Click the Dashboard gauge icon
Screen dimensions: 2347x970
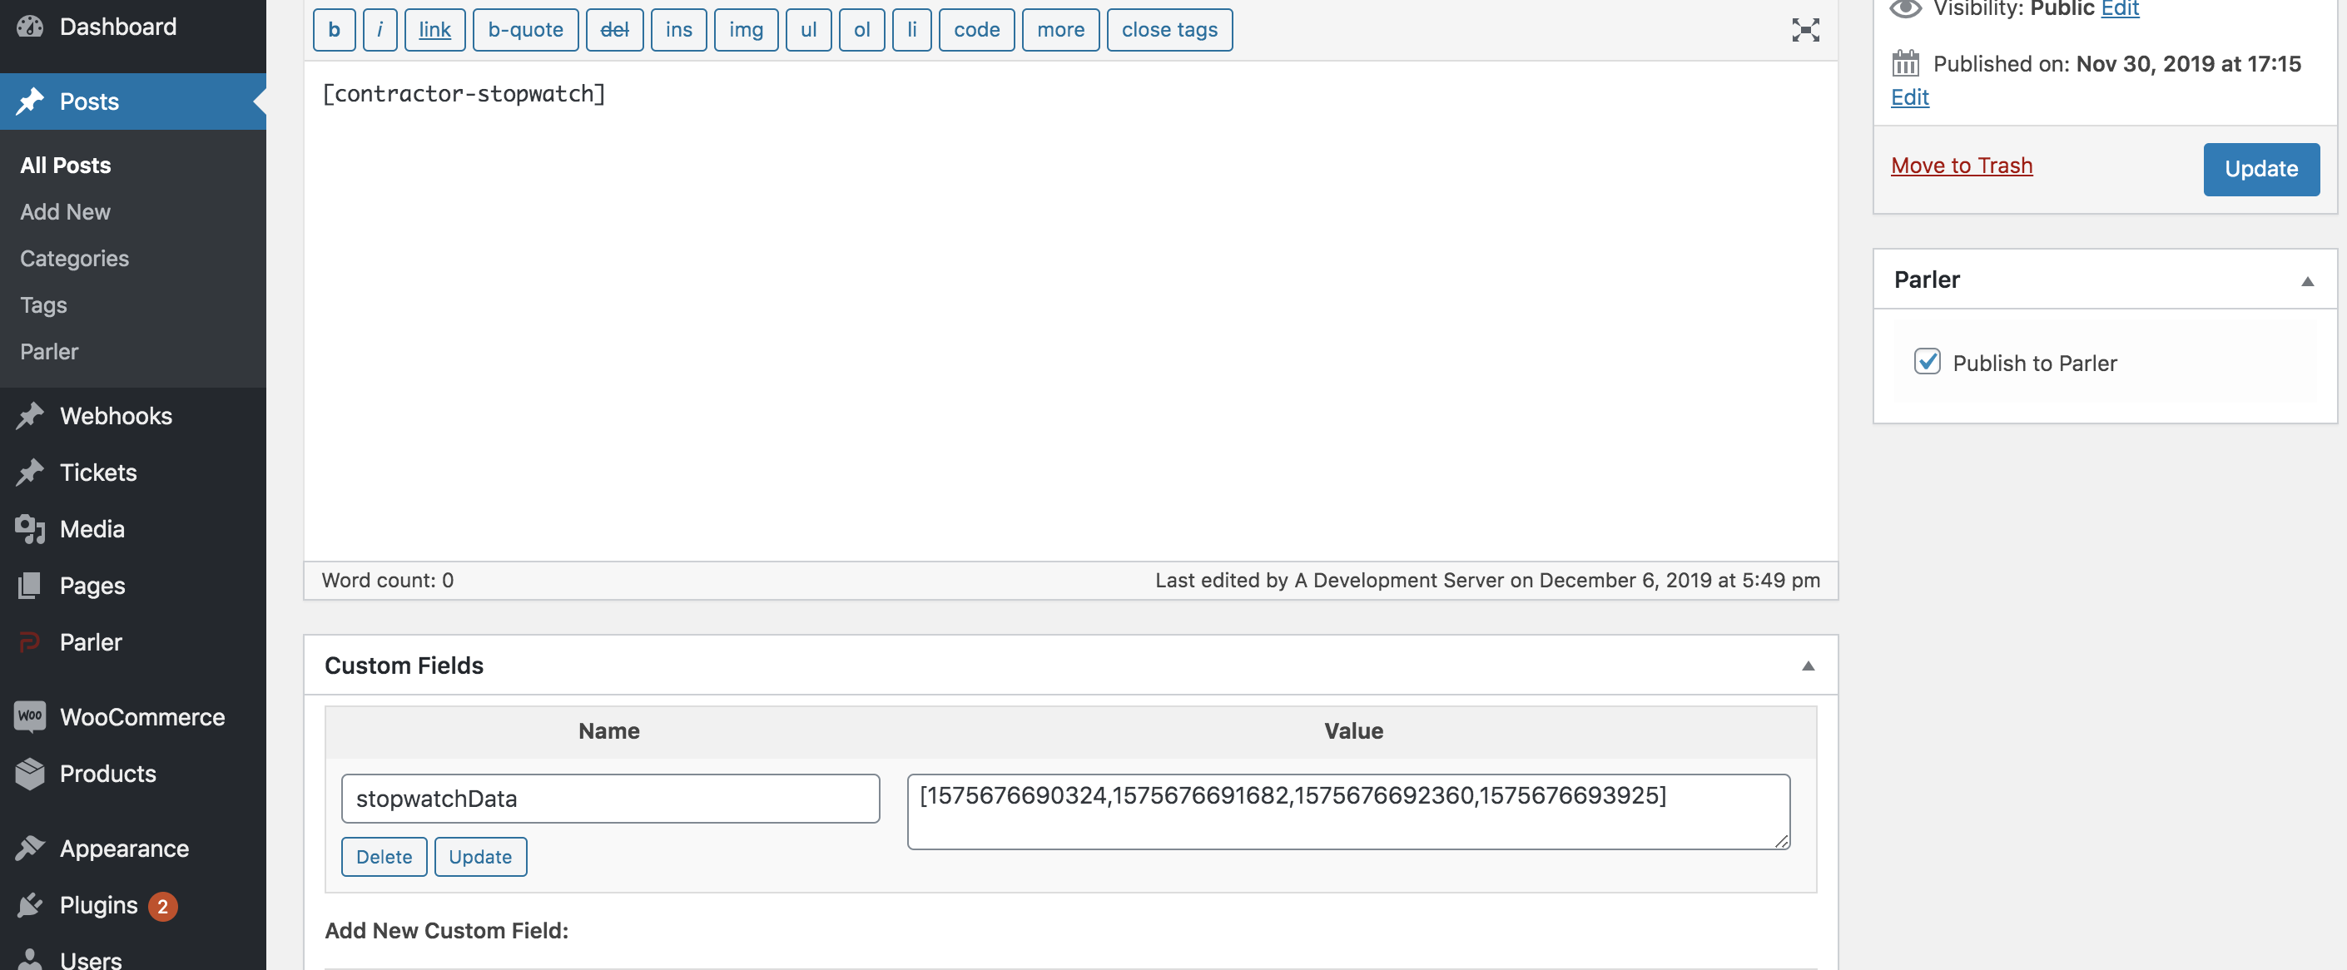pos(30,27)
